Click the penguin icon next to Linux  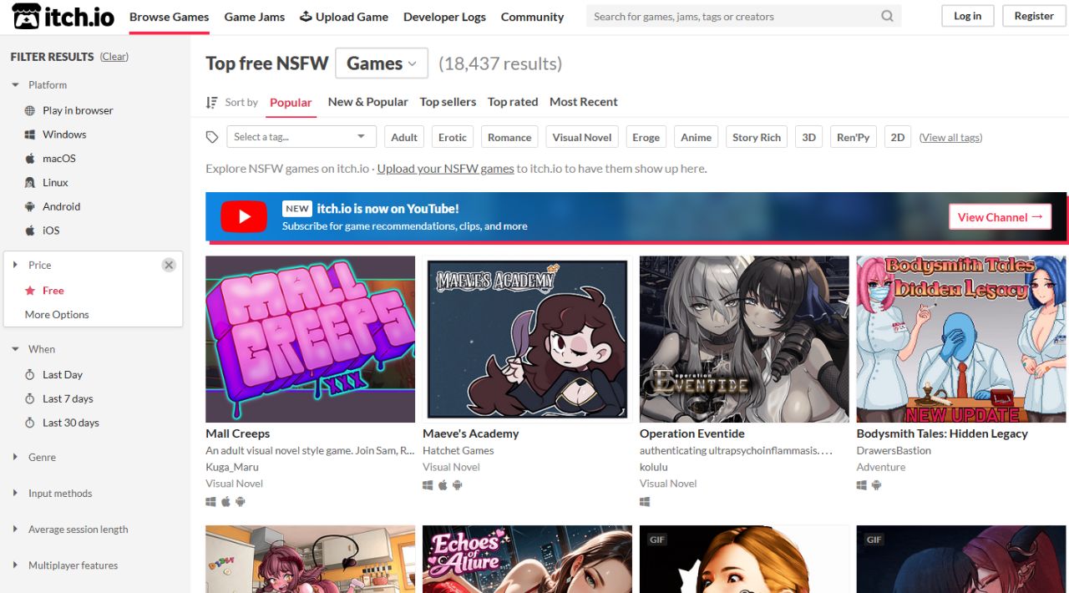(30, 182)
